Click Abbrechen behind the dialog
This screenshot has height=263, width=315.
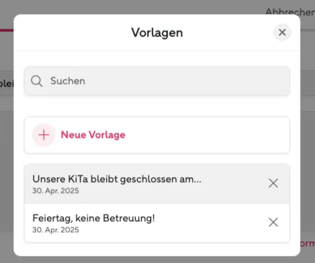pos(290,11)
